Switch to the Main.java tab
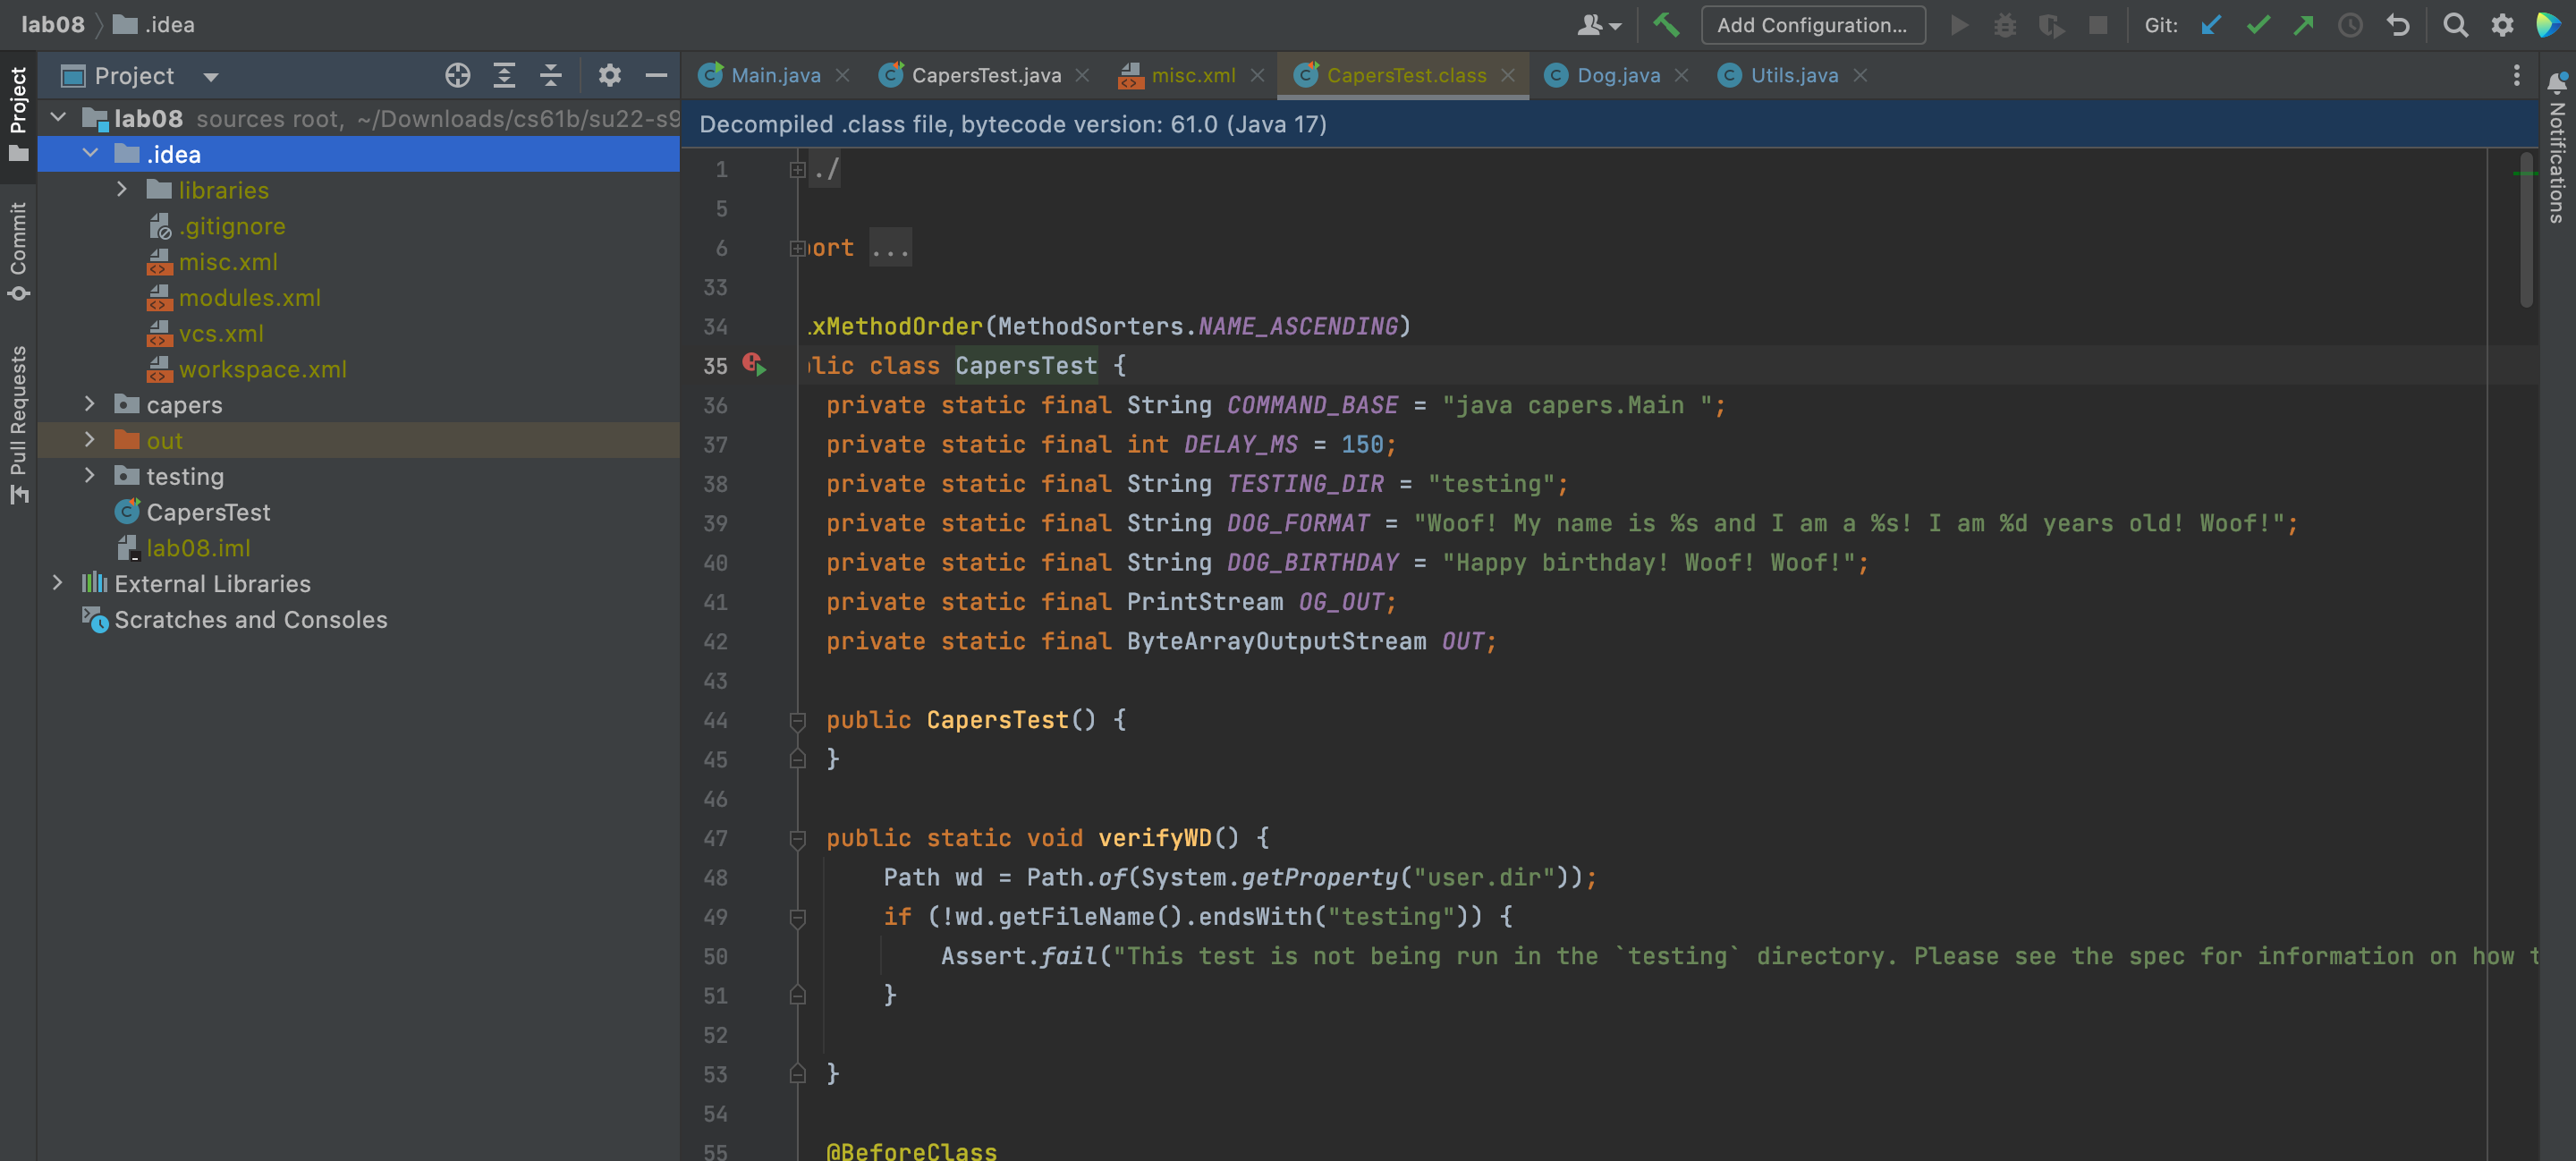 [775, 76]
